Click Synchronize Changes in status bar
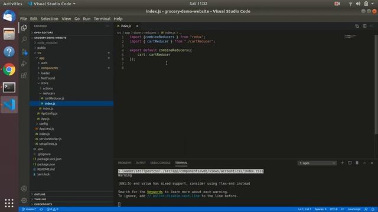 point(41,210)
